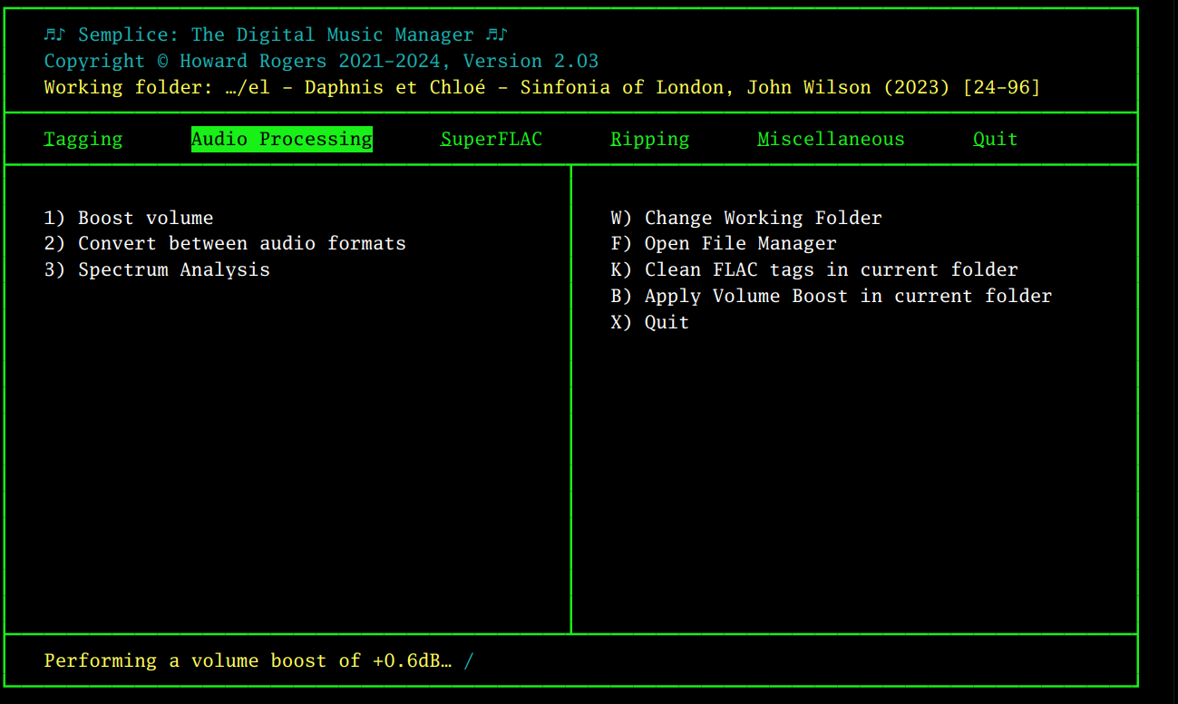Viewport: 1178px width, 704px height.
Task: Open the SuperFLAC menu
Action: point(492,139)
